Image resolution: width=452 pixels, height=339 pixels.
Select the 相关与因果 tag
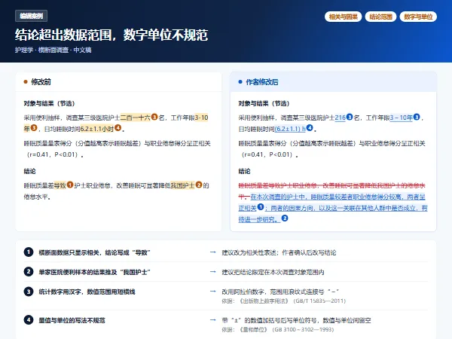(343, 17)
